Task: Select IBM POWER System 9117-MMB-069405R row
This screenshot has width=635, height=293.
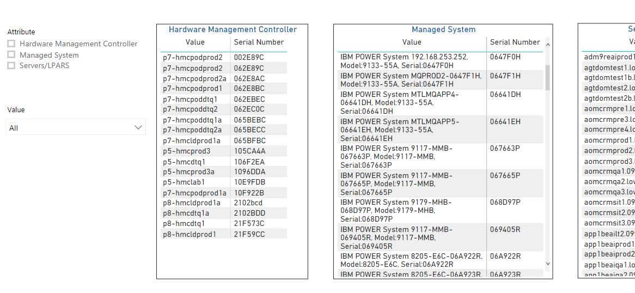Action: 441,237
